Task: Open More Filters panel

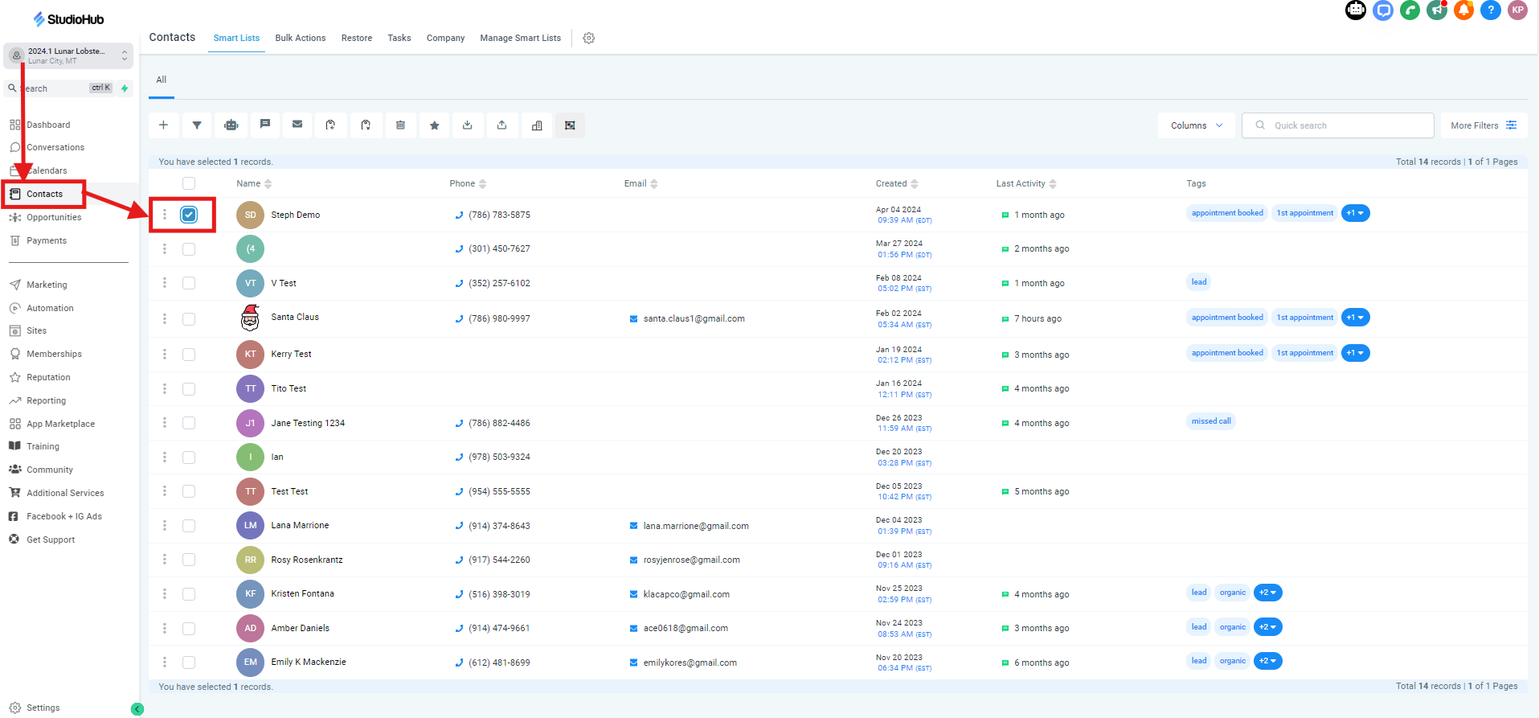Action: (1484, 125)
